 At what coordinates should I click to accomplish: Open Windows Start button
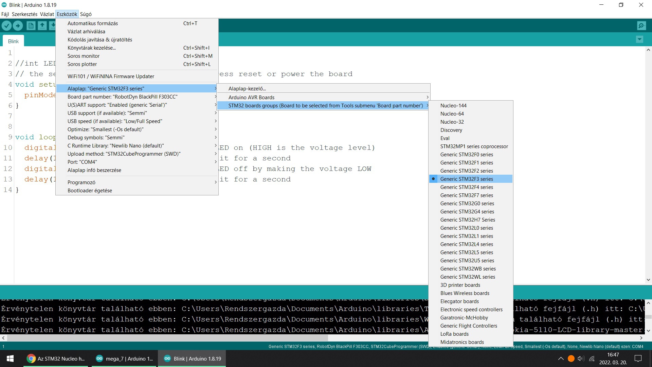(10, 359)
